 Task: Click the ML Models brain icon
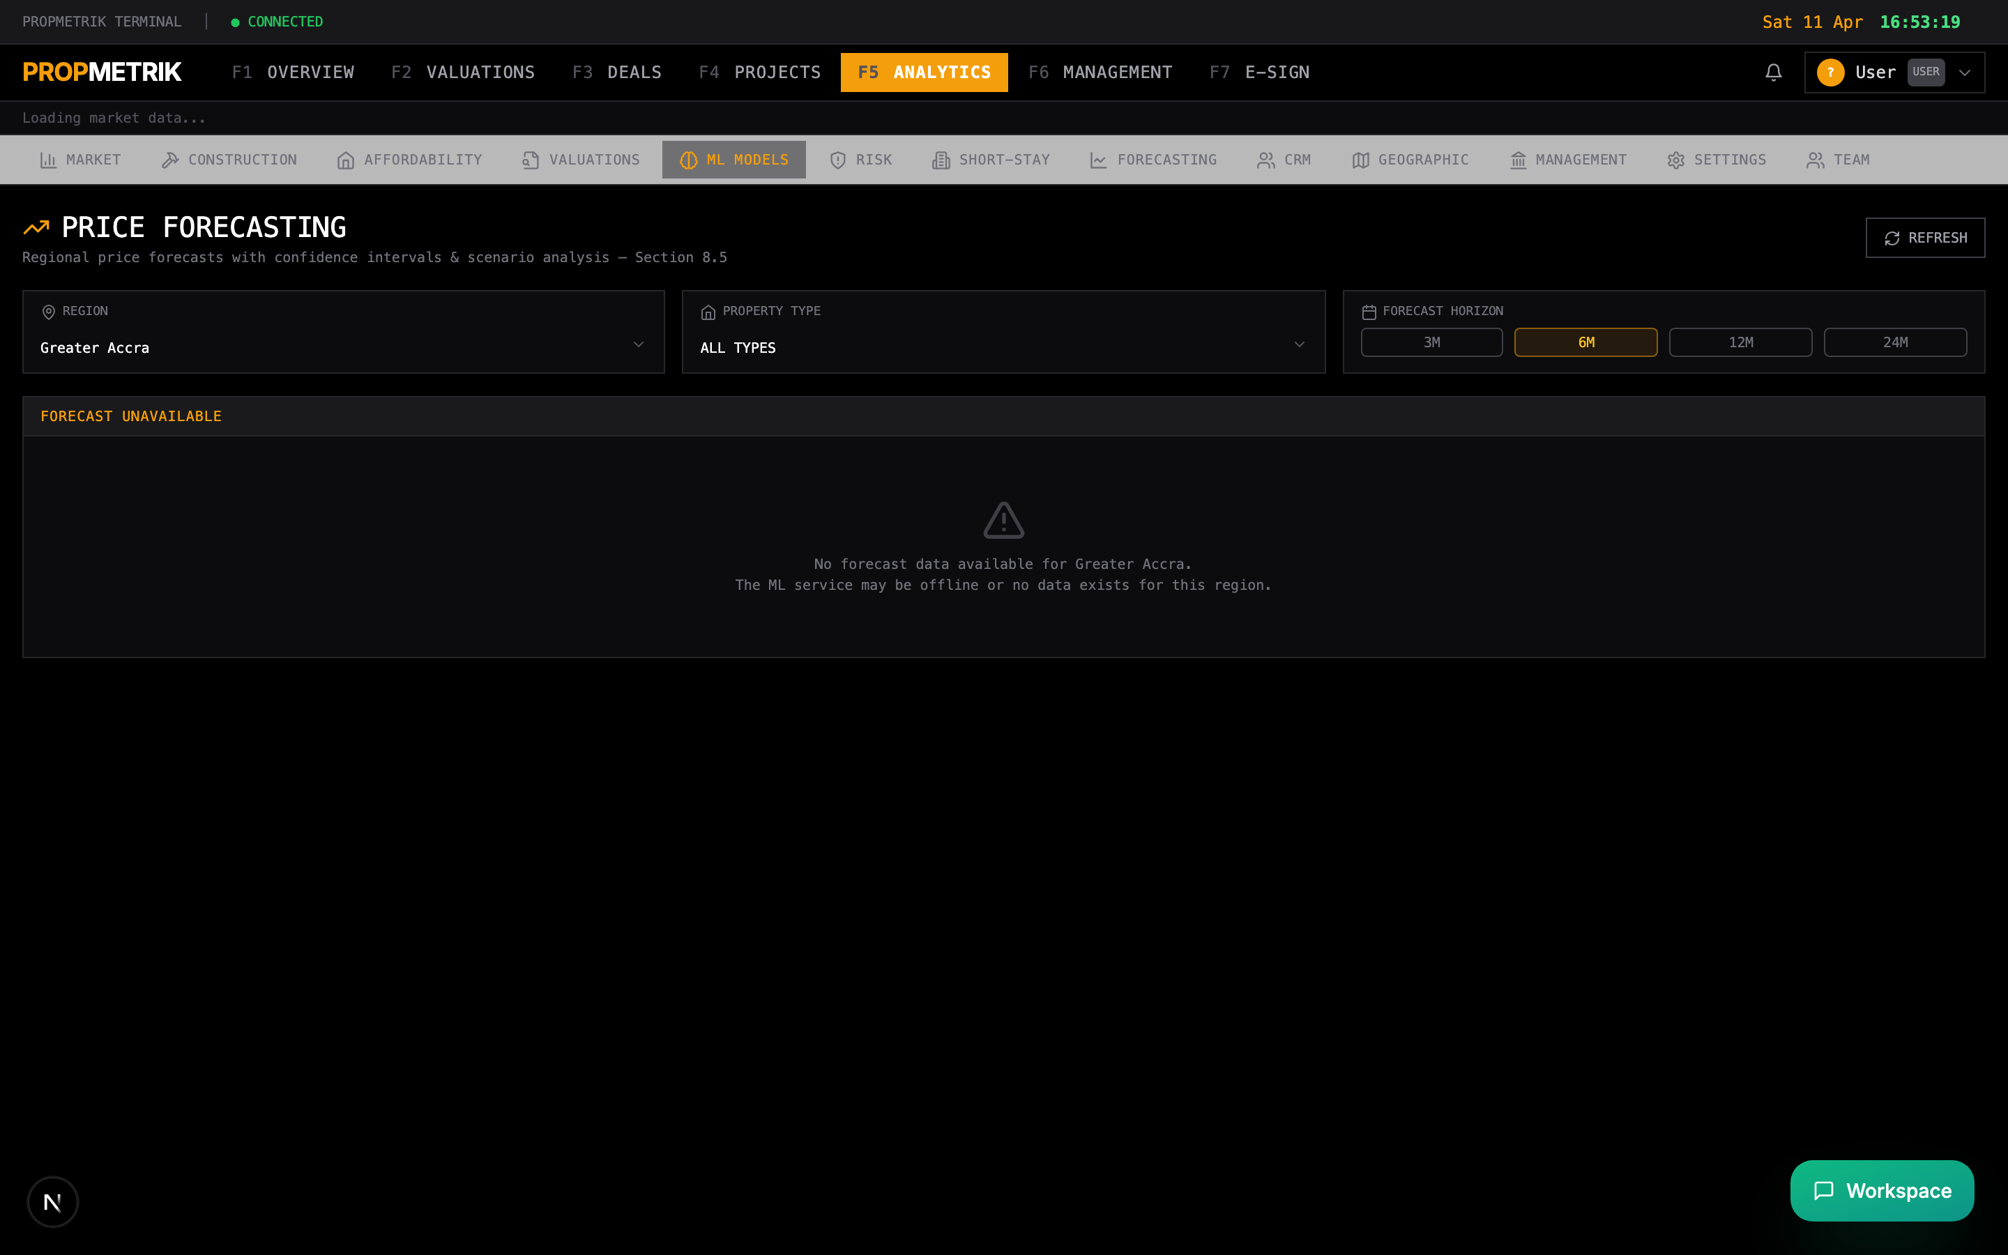(689, 160)
